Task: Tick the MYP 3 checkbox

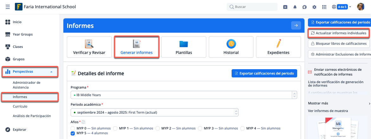Action: point(200,128)
